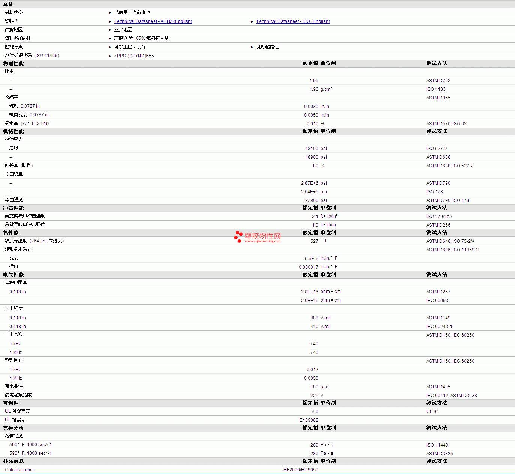Click the feature text "可加工性，良好"
The image size is (515, 474).
[130, 47]
